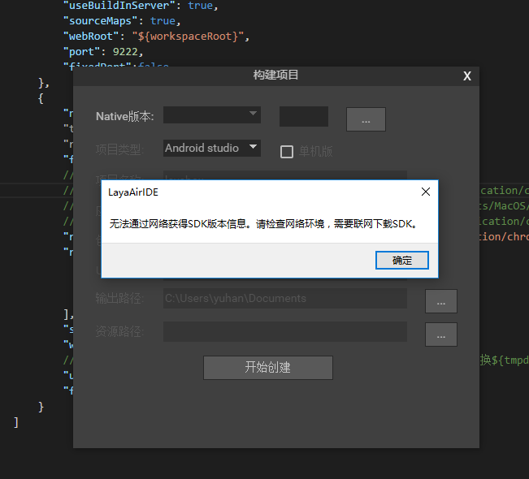Click the 项目名称 input field

[284, 175]
